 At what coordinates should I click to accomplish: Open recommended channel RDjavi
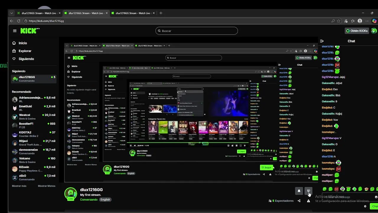tap(34, 143)
